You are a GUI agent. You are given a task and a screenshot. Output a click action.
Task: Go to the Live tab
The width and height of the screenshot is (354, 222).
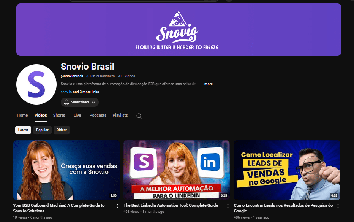[77, 115]
